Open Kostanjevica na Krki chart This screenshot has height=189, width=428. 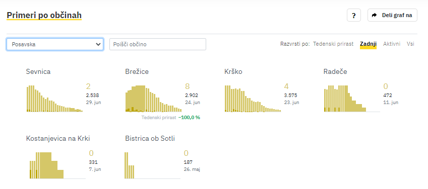tap(57, 165)
